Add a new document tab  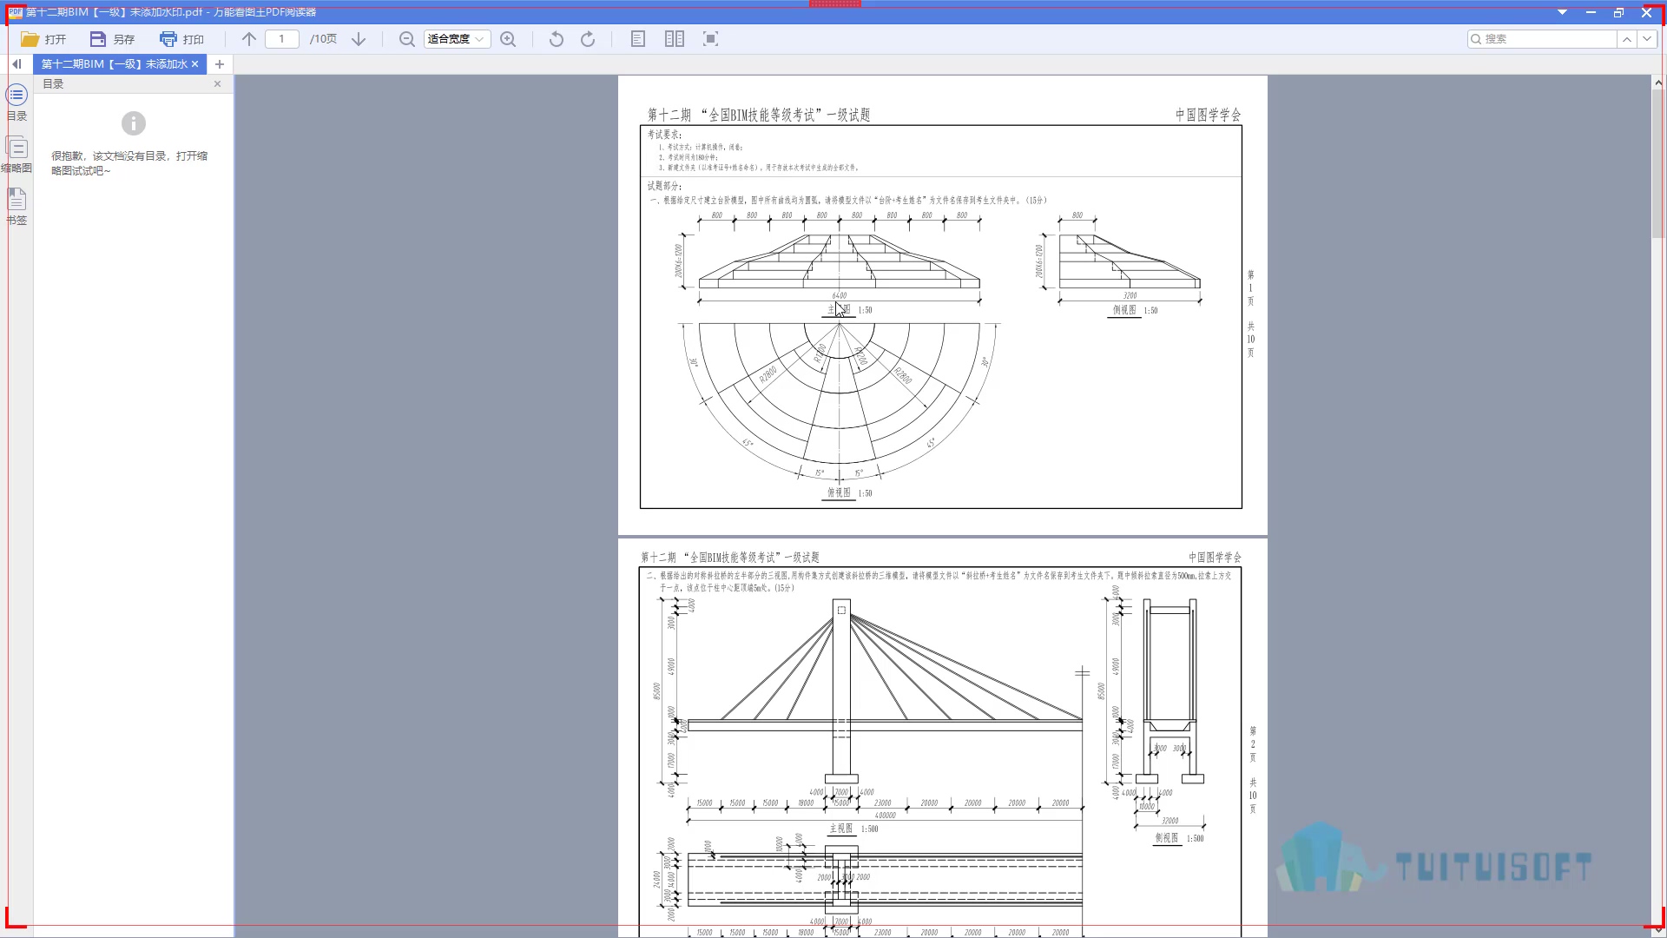[x=220, y=64]
